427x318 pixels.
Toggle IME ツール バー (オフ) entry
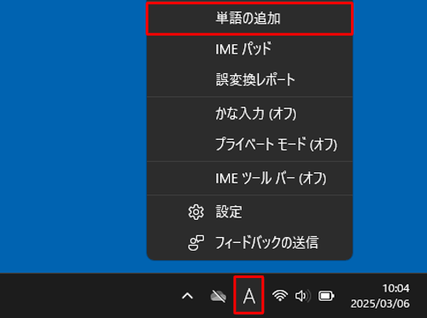249,178
